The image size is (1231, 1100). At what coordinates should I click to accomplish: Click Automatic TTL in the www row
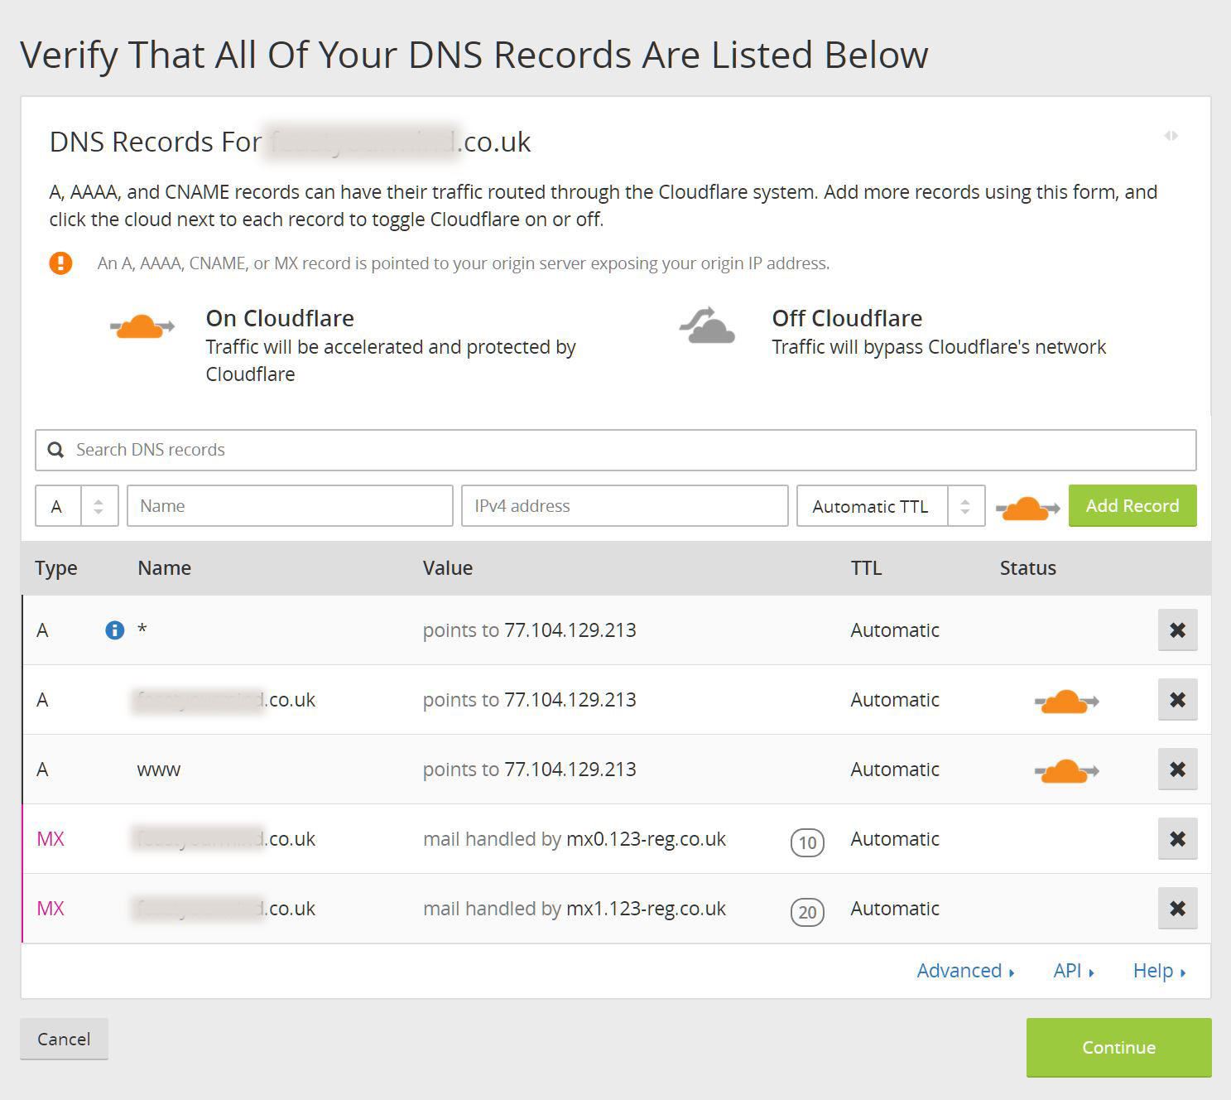click(x=895, y=770)
